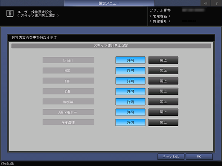Allow USBメモリー with 許可
Image resolution: width=222 pixels, height=166 pixels.
point(130,112)
